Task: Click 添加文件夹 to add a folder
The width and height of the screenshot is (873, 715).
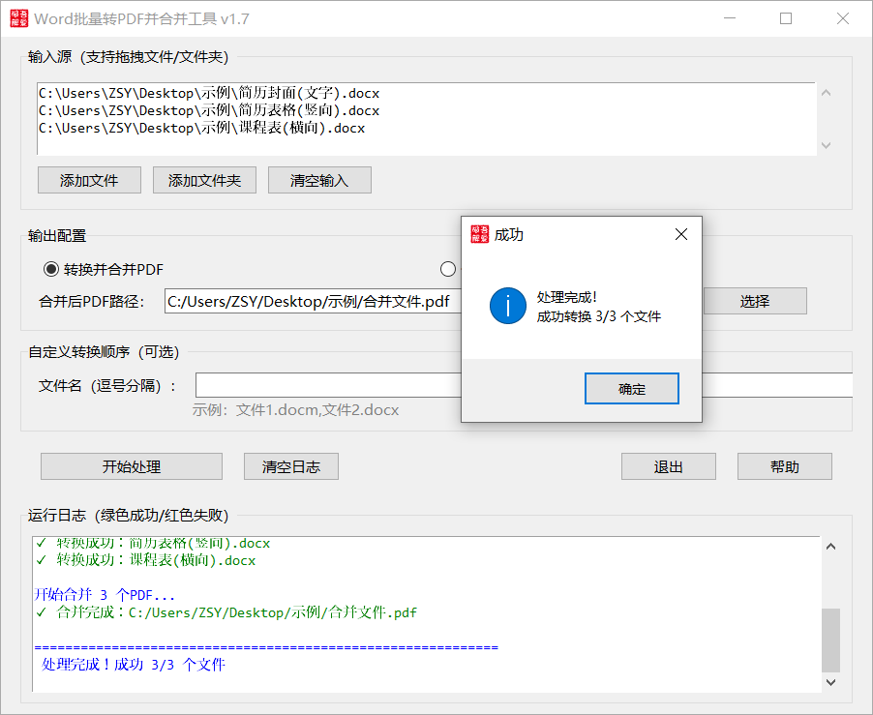Action: (204, 180)
